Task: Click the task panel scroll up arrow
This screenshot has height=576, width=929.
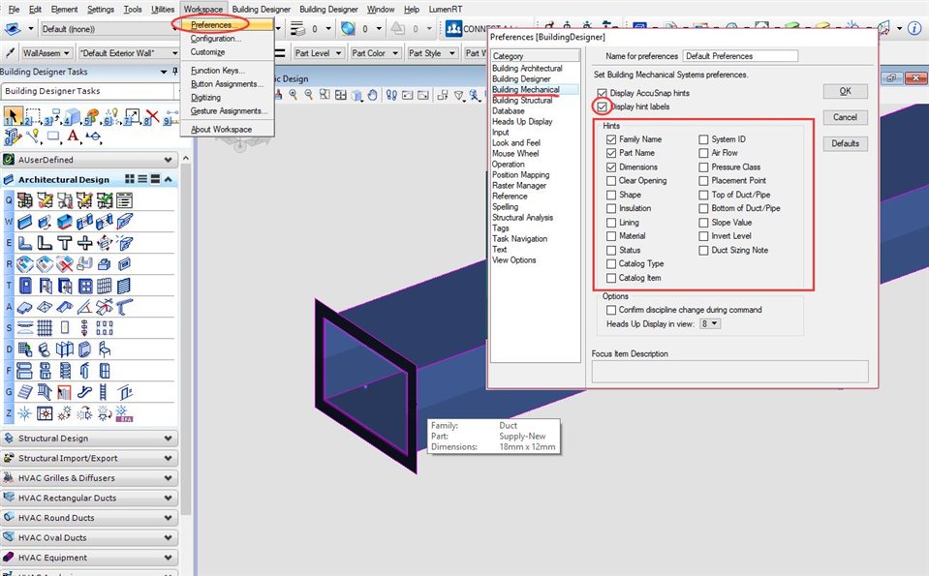Action: click(x=186, y=159)
